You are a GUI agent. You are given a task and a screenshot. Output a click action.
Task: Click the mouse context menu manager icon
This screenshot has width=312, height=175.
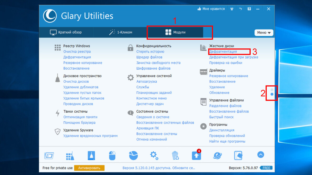[112, 155]
